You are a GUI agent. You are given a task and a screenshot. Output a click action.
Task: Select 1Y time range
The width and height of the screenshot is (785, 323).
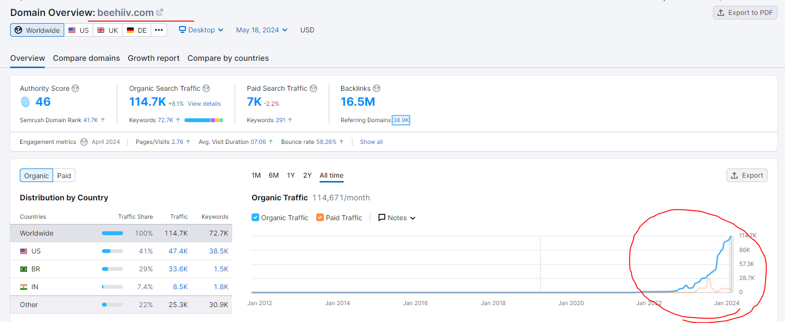[x=291, y=175]
